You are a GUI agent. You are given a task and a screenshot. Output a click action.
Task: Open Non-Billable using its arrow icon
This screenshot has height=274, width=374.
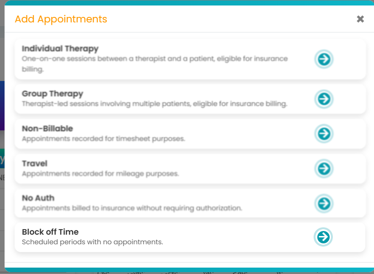coord(324,134)
